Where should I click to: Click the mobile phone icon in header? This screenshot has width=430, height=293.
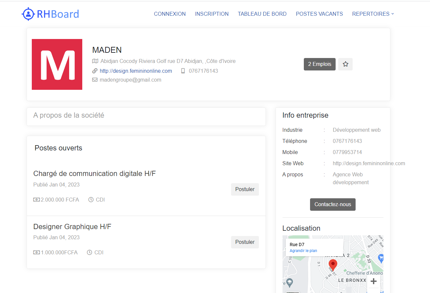183,71
